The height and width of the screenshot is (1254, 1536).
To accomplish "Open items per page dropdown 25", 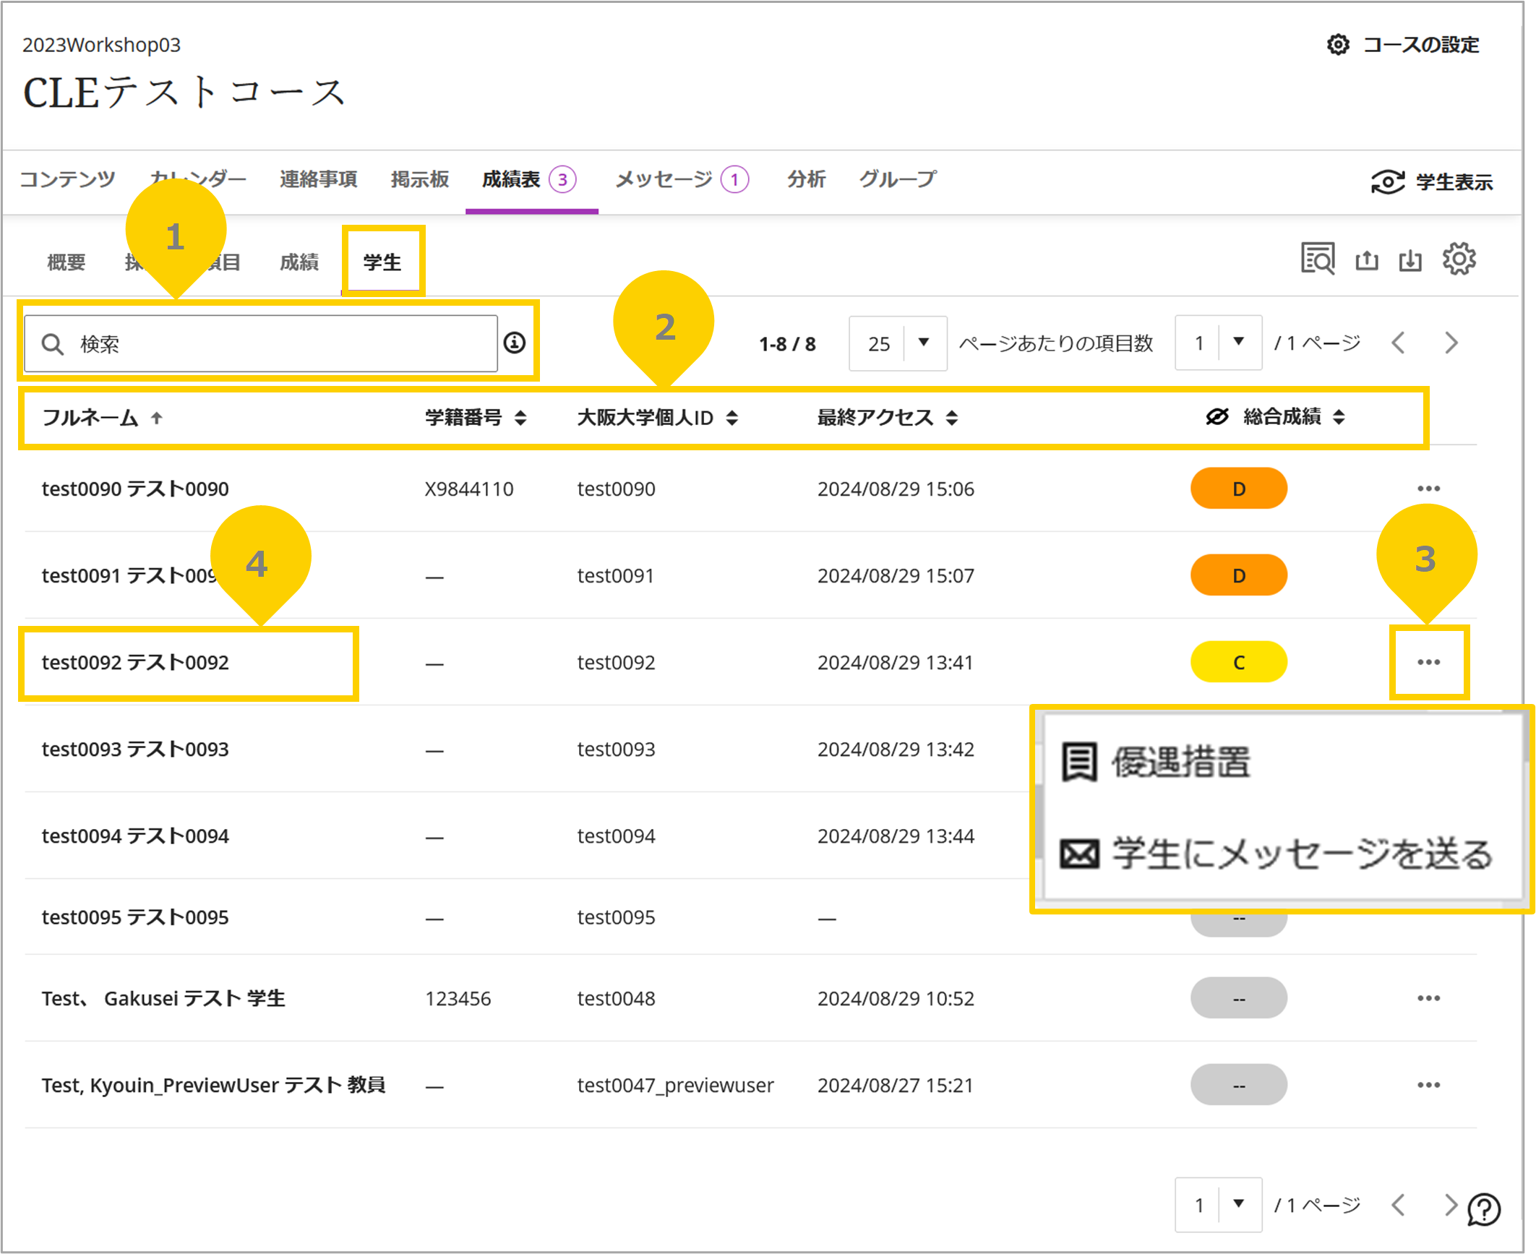I will [898, 343].
